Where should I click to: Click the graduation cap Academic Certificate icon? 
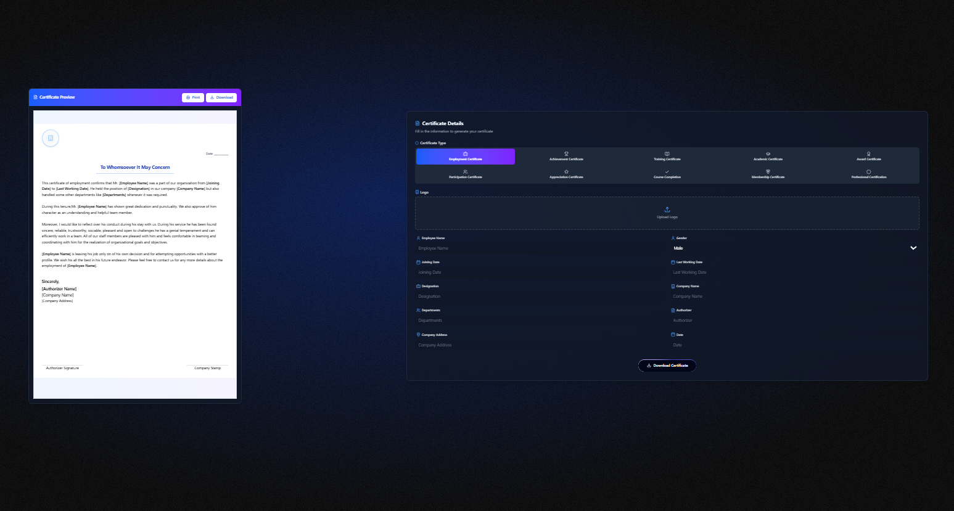[768, 153]
